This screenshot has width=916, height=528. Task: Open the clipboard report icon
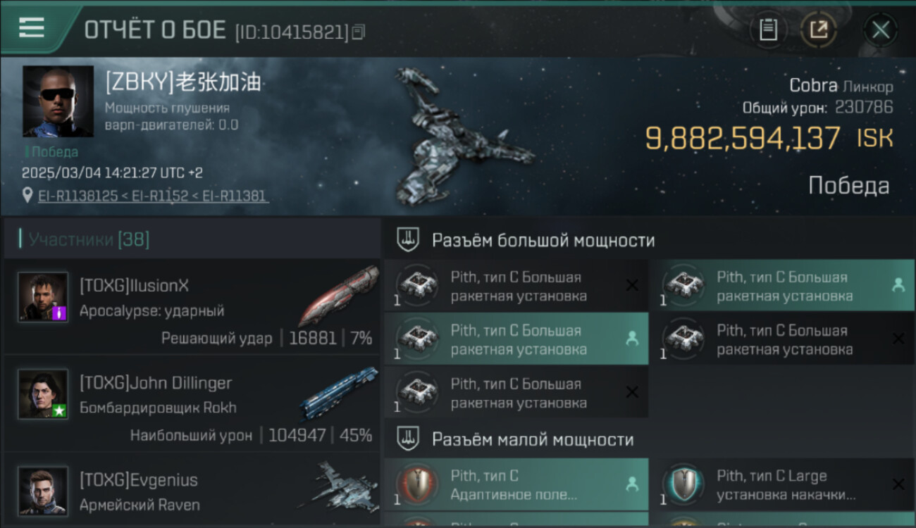[768, 30]
